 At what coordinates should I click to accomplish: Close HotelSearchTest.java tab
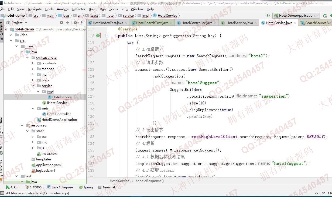click(x=172, y=23)
